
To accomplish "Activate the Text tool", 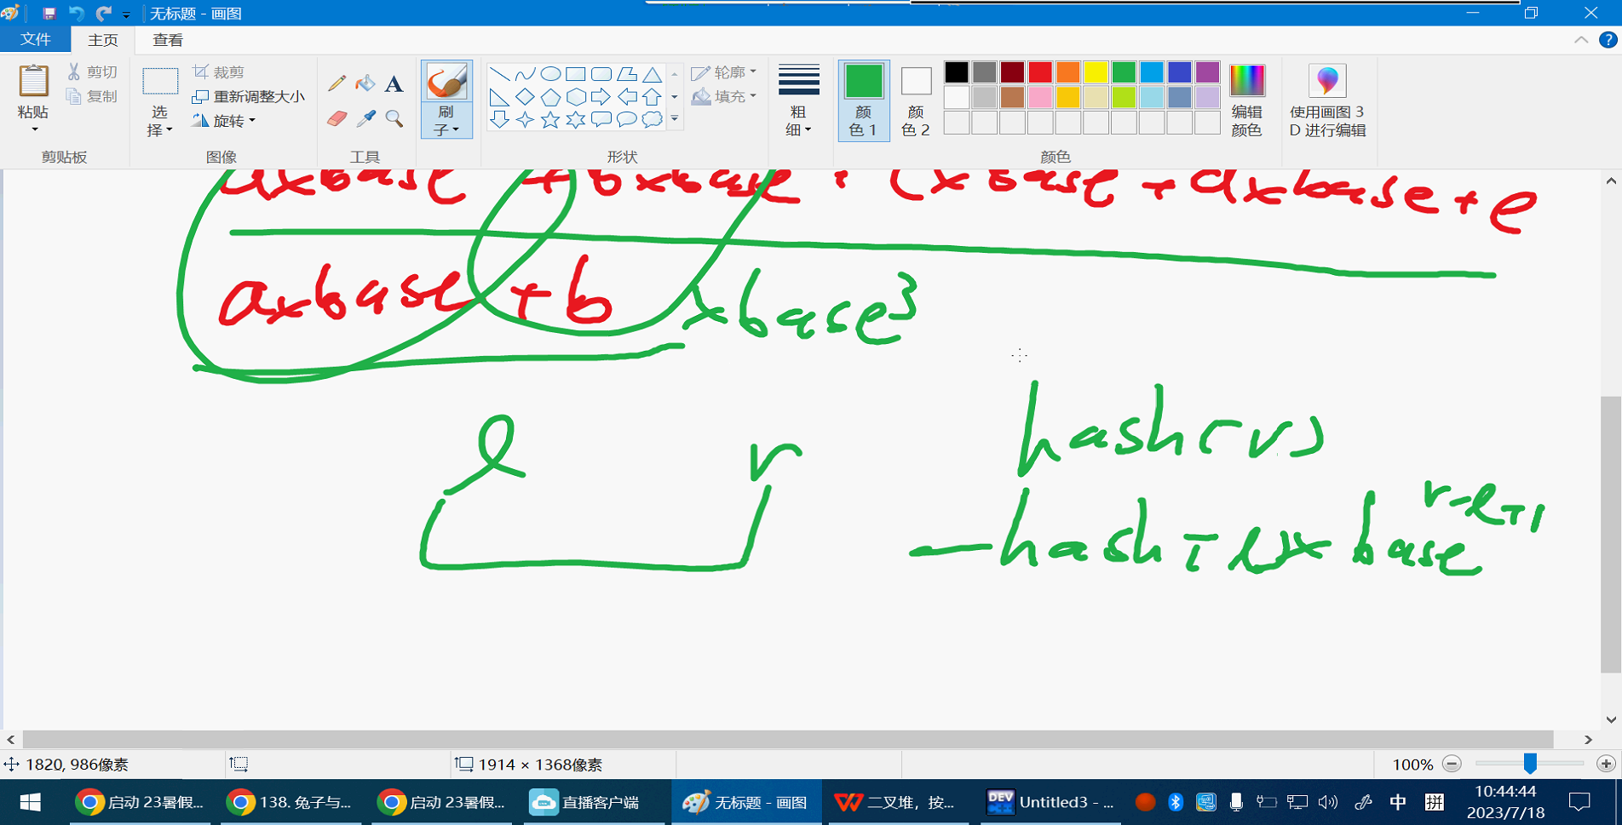I will pyautogui.click(x=394, y=83).
